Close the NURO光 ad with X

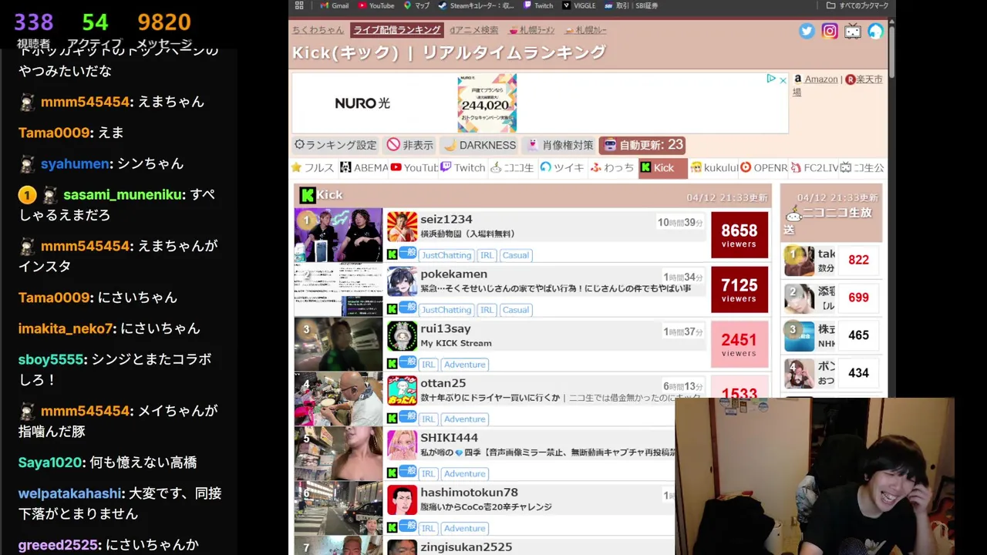(x=782, y=79)
